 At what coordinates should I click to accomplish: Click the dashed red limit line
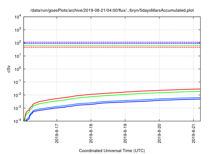point(112,47)
